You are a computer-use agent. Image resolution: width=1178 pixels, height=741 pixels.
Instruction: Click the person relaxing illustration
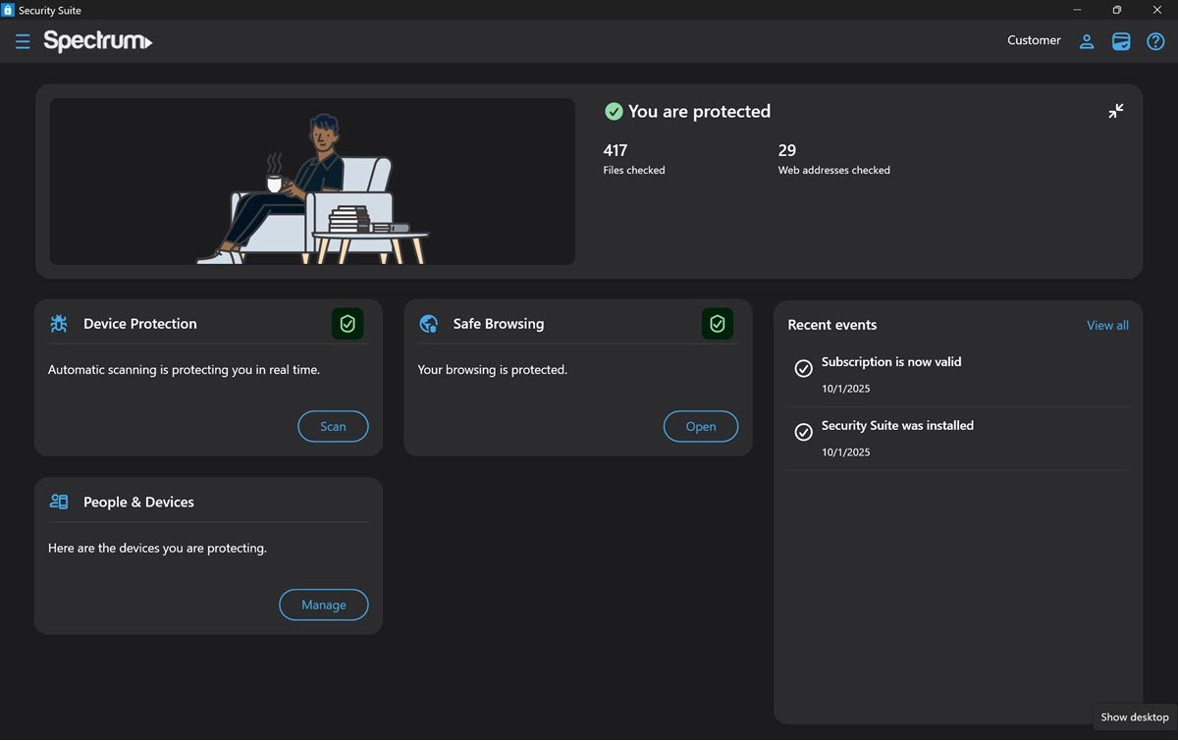pos(312,182)
